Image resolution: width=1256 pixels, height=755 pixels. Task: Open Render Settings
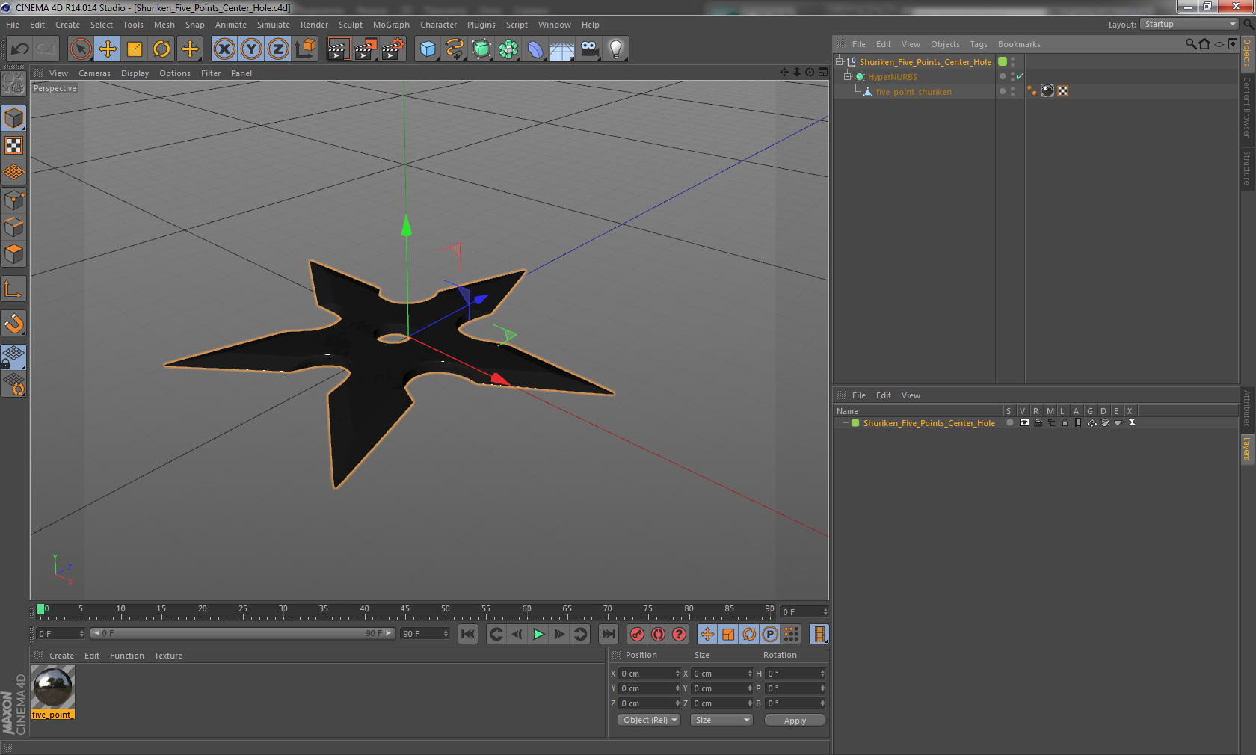coord(392,49)
